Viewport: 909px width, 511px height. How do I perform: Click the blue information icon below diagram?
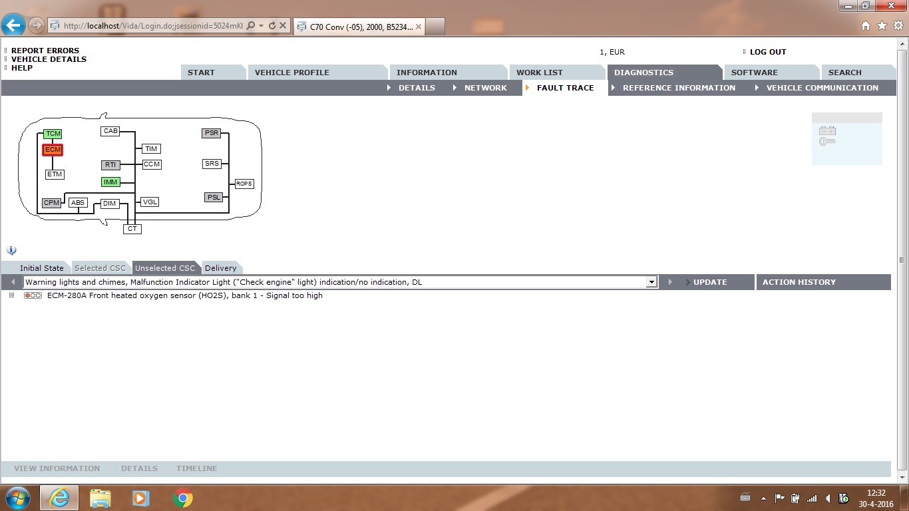tap(11, 250)
